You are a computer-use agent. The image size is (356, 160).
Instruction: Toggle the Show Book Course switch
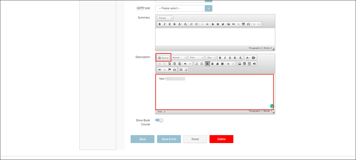pos(159,120)
